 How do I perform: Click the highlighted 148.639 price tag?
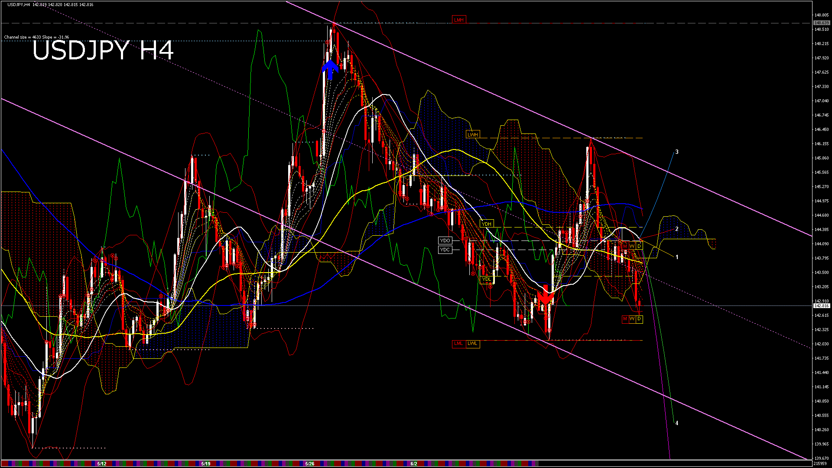point(821,23)
